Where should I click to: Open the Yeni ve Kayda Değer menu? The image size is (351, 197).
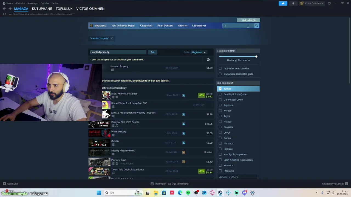pos(123,26)
